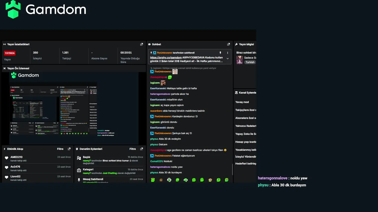Image resolution: width=378 pixels, height=212 pixels.
Task: Select Yapay Zeka ile channel action
Action: pos(246,134)
